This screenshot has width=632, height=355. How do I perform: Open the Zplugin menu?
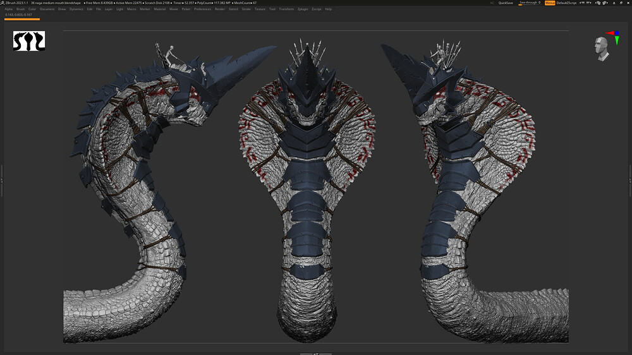(x=303, y=9)
